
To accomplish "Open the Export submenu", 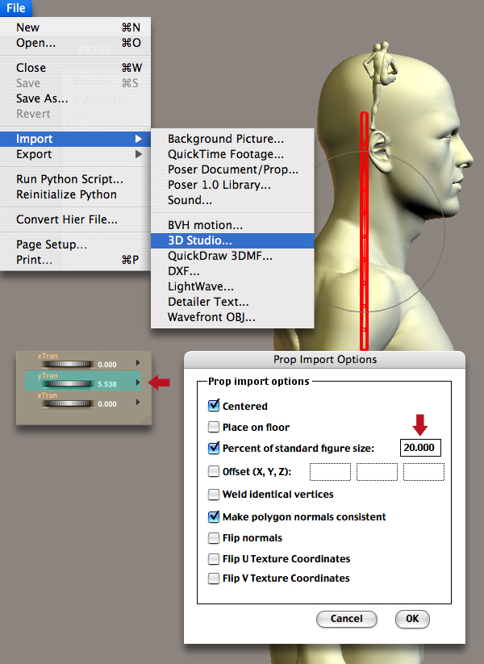I will pos(75,154).
